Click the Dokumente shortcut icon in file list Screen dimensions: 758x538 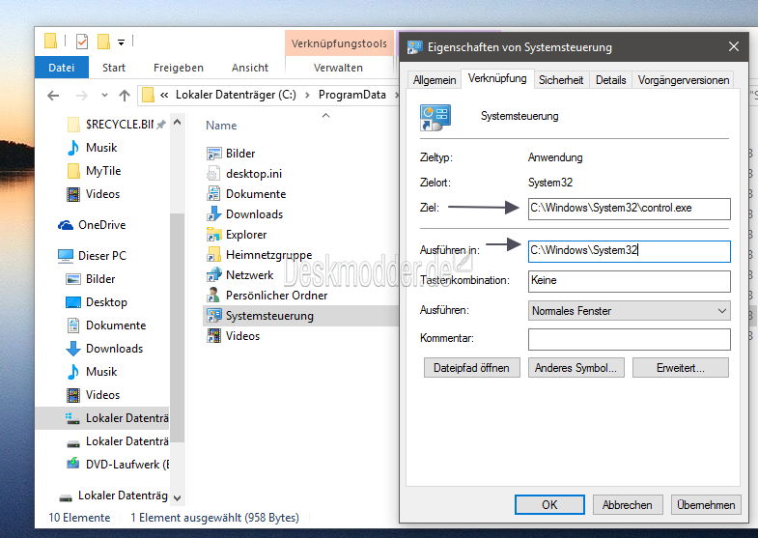point(213,194)
